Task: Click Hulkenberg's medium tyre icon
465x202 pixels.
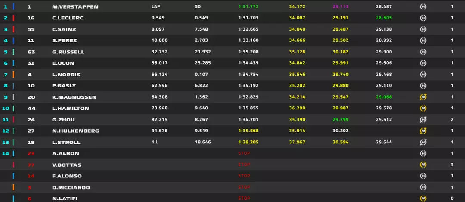Action: 423,131
